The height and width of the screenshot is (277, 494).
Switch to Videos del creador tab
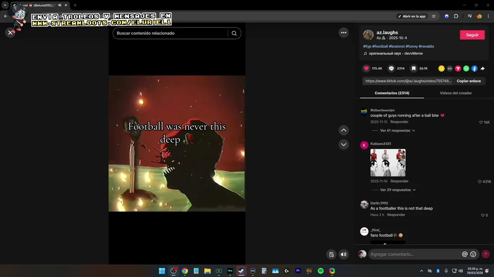[x=456, y=93]
